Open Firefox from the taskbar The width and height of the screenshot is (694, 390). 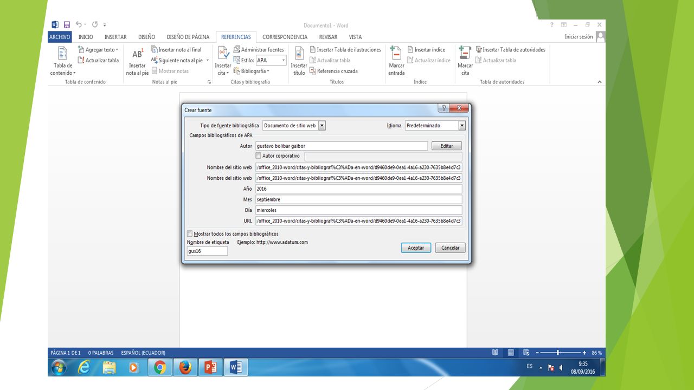coord(185,367)
